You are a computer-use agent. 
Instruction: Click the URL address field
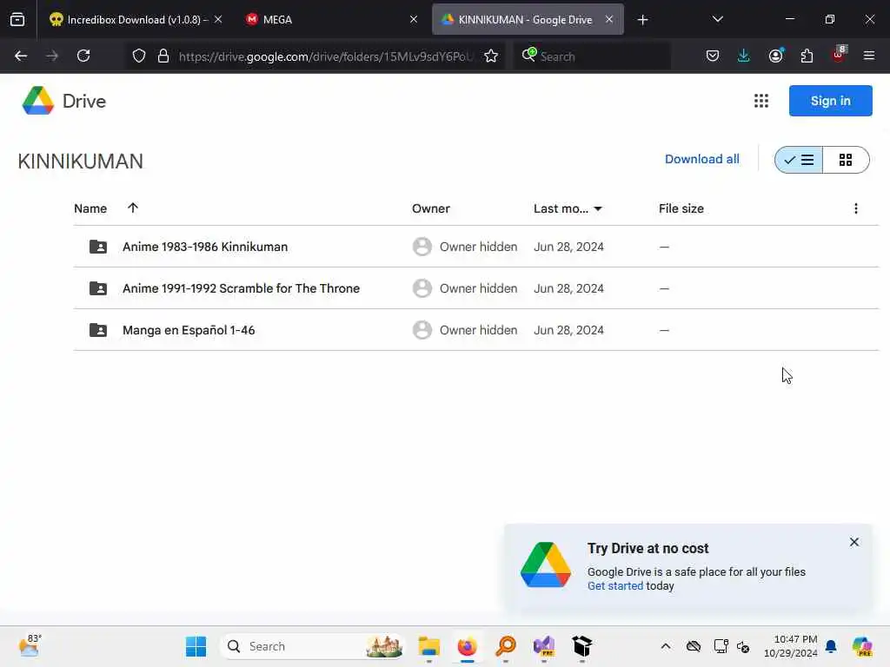pyautogui.click(x=325, y=56)
